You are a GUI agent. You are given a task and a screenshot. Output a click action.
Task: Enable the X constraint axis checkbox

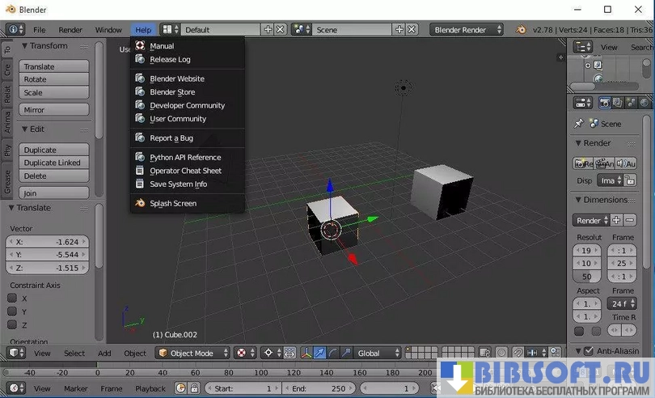pos(13,298)
